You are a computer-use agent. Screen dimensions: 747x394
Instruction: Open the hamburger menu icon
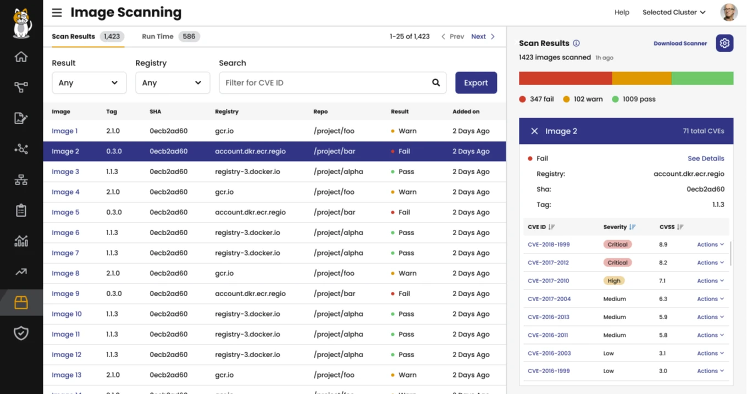tap(57, 12)
